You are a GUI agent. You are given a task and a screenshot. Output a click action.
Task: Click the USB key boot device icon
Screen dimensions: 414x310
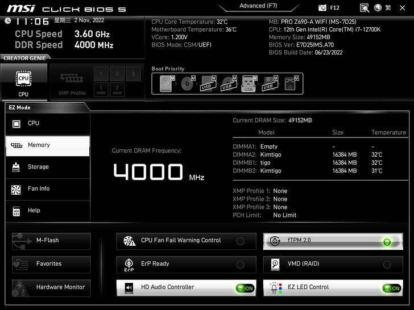click(x=249, y=83)
